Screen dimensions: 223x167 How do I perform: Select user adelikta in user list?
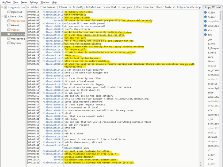(x=213, y=97)
